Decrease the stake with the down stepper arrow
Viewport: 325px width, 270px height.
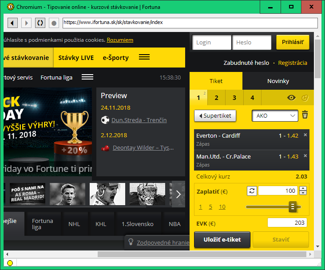[303, 193]
